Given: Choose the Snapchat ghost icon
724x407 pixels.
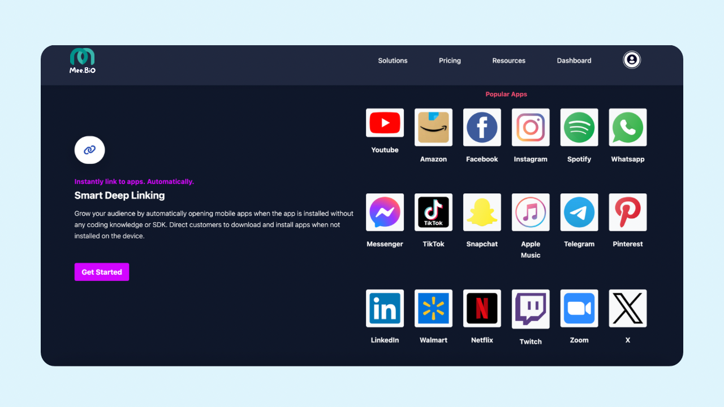Looking at the screenshot, I should pyautogui.click(x=482, y=212).
